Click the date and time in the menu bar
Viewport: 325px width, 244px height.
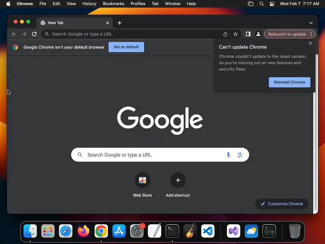299,4
